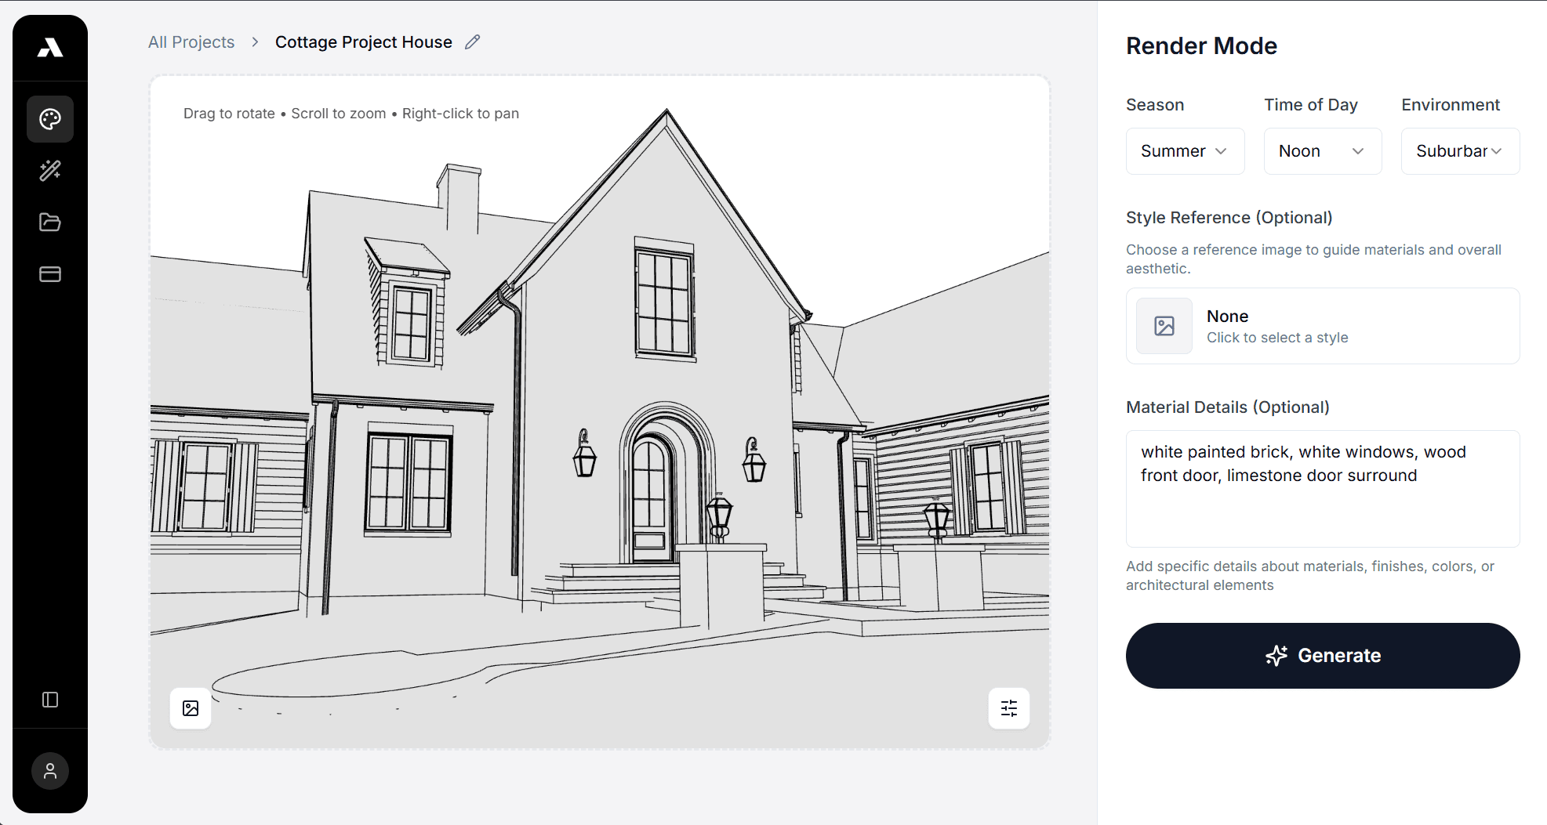Open viewport settings sliders icon
This screenshot has height=825, width=1547.
coord(1009,708)
